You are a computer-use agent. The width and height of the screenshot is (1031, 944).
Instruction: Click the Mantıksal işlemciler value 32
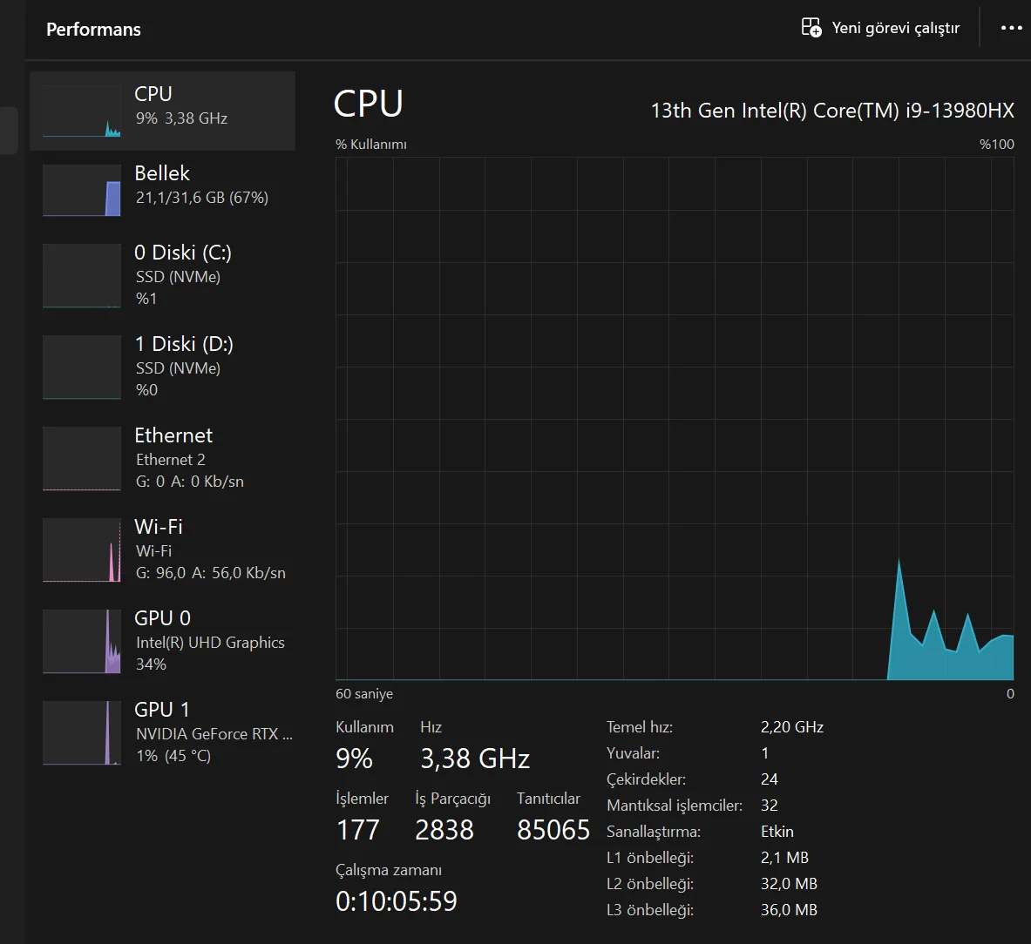coord(770,806)
